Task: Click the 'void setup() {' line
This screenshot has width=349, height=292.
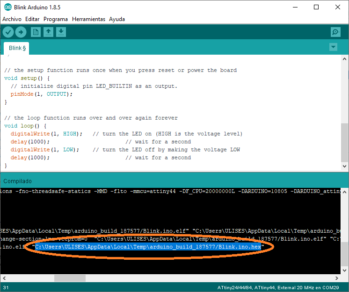Action: pos(27,78)
